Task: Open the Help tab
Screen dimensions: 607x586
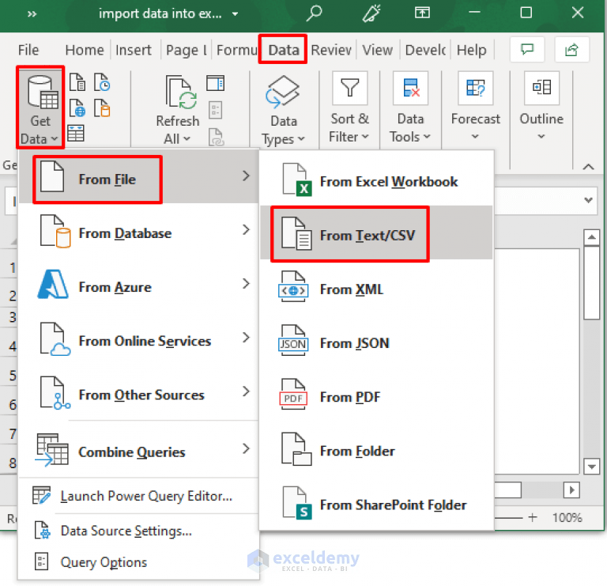Action: 471,50
